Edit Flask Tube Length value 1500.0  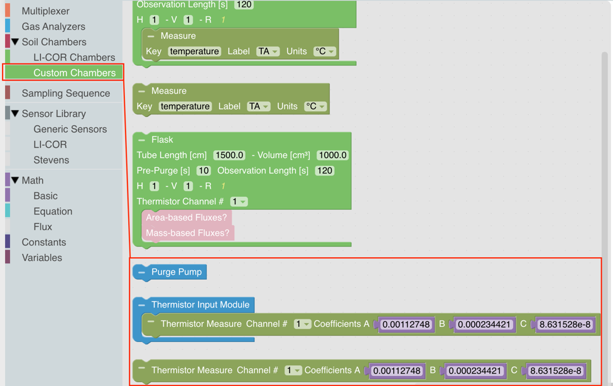229,155
